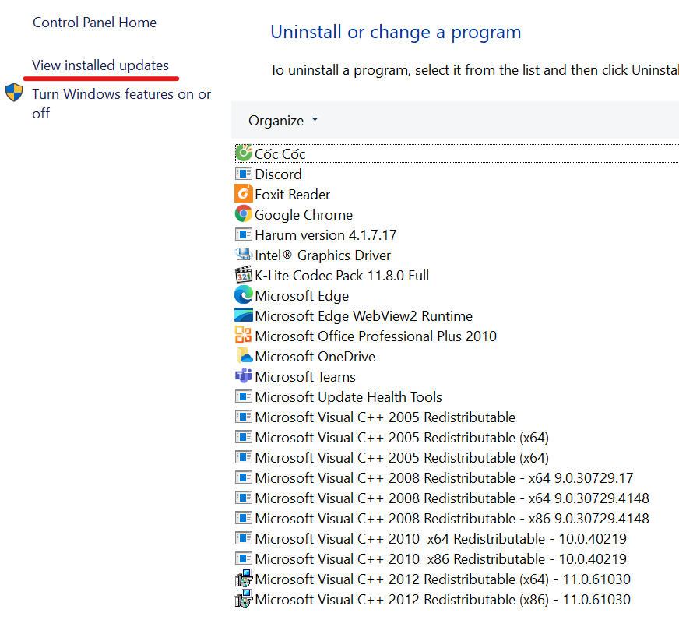Click the Visual C++ 2008 x86 9.0.30729.4148 icon
Image resolution: width=679 pixels, height=627 pixels.
[244, 517]
